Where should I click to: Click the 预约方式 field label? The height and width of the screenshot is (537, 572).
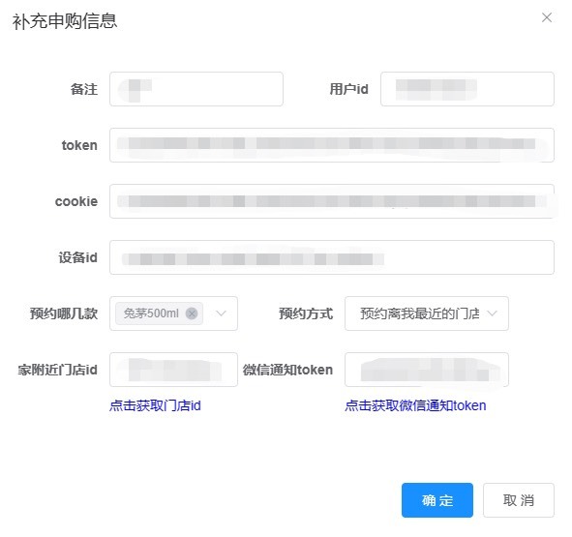(306, 313)
